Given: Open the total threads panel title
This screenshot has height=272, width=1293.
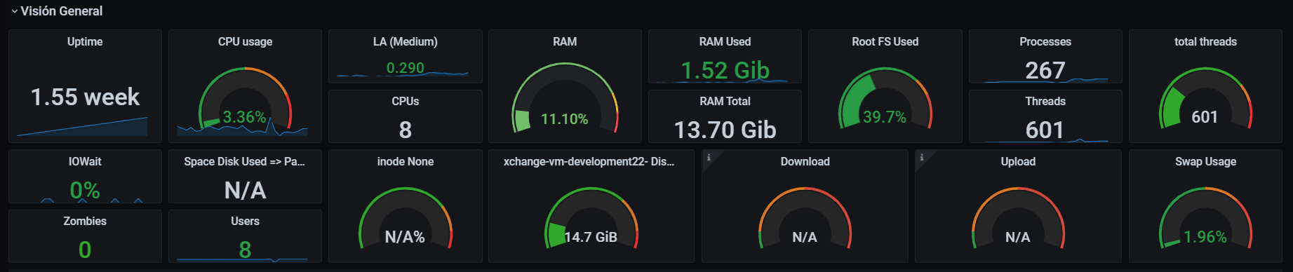Looking at the screenshot, I should pyautogui.click(x=1205, y=42).
